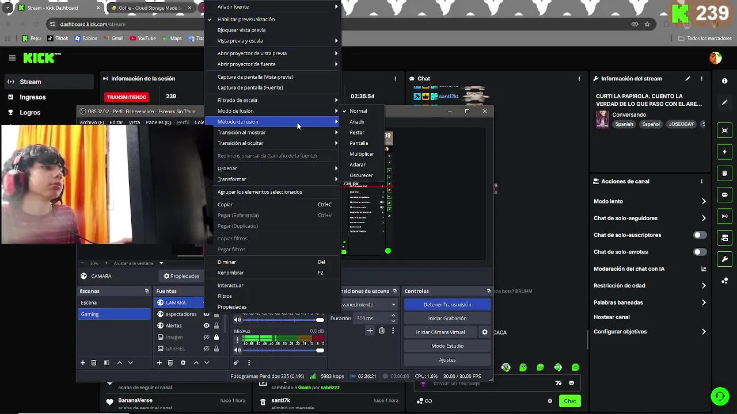Open Información del stream panel options
The image size is (737, 414).
701,79
